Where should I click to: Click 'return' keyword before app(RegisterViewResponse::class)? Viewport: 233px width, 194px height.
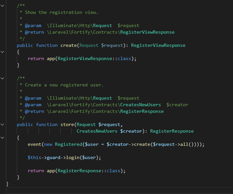36,58
